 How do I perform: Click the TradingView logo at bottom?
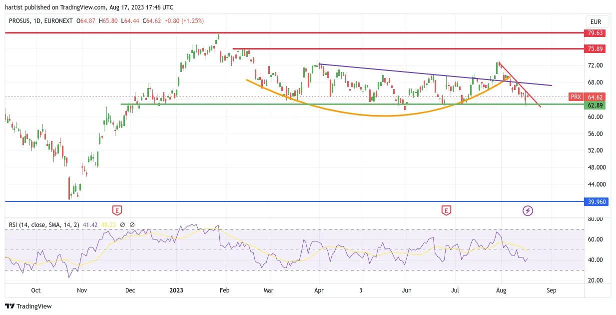tap(28, 306)
